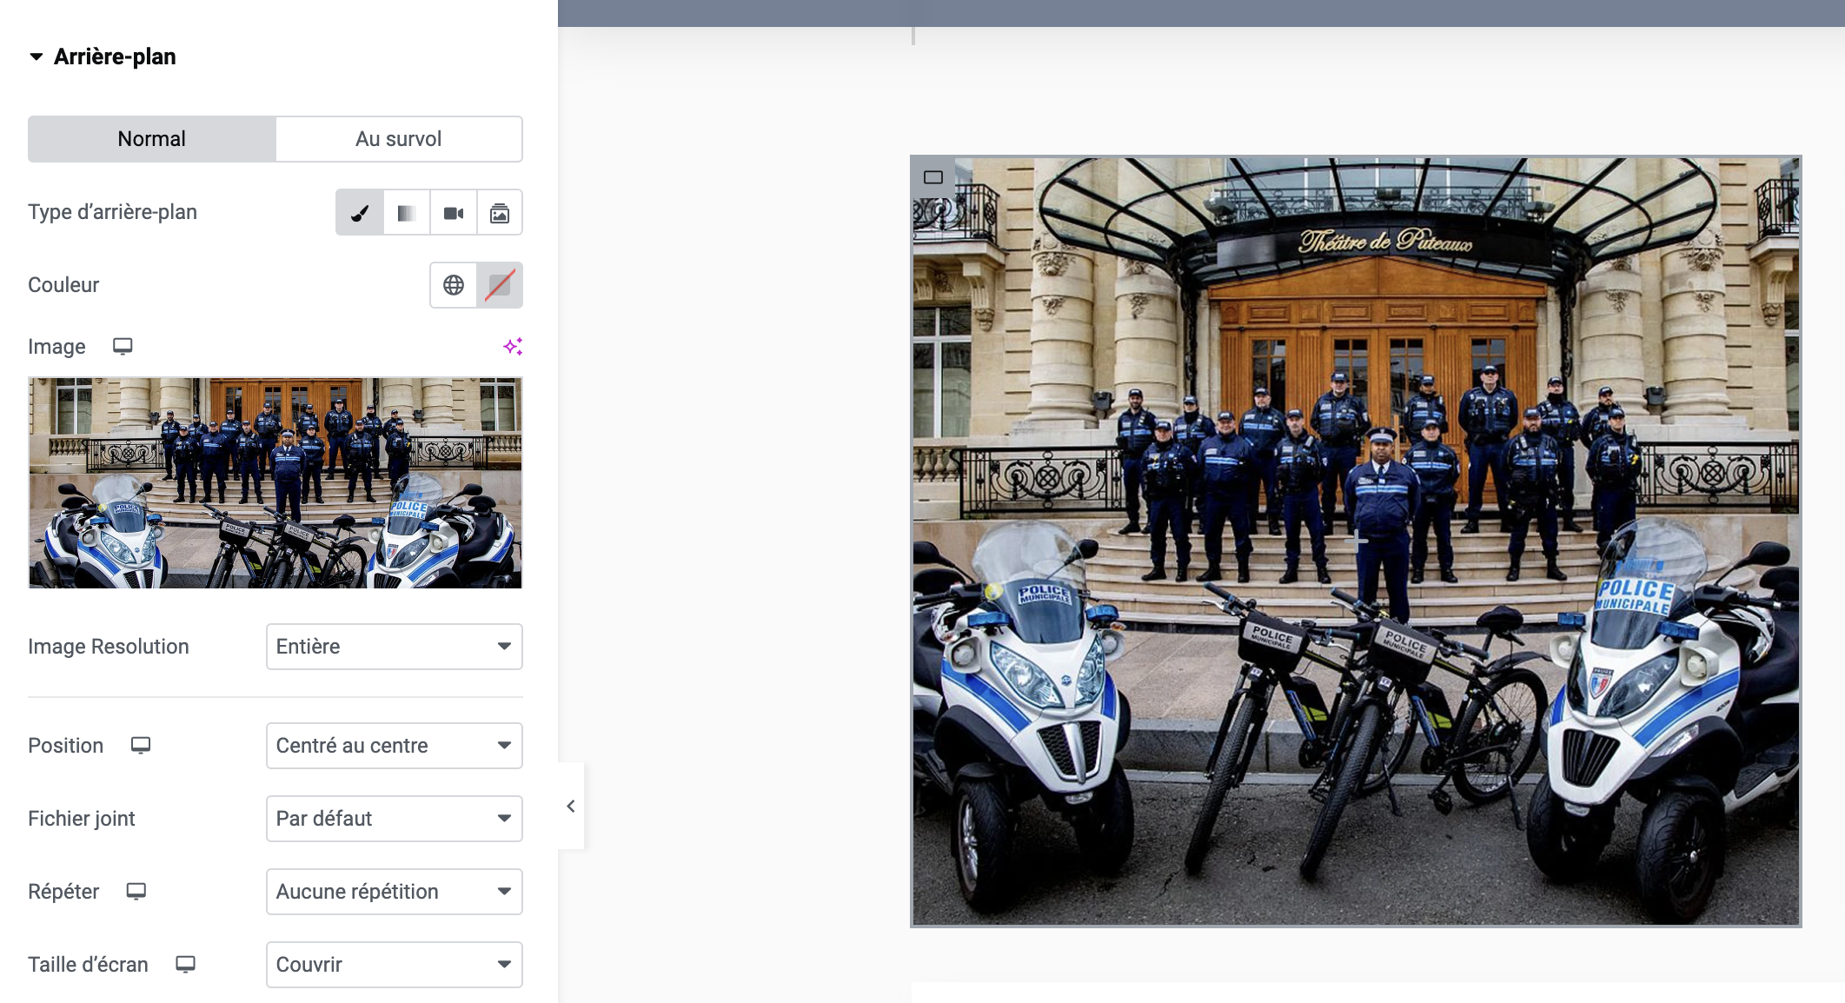1845x1003 pixels.
Task: Open Fichier joint dropdown
Action: (394, 819)
